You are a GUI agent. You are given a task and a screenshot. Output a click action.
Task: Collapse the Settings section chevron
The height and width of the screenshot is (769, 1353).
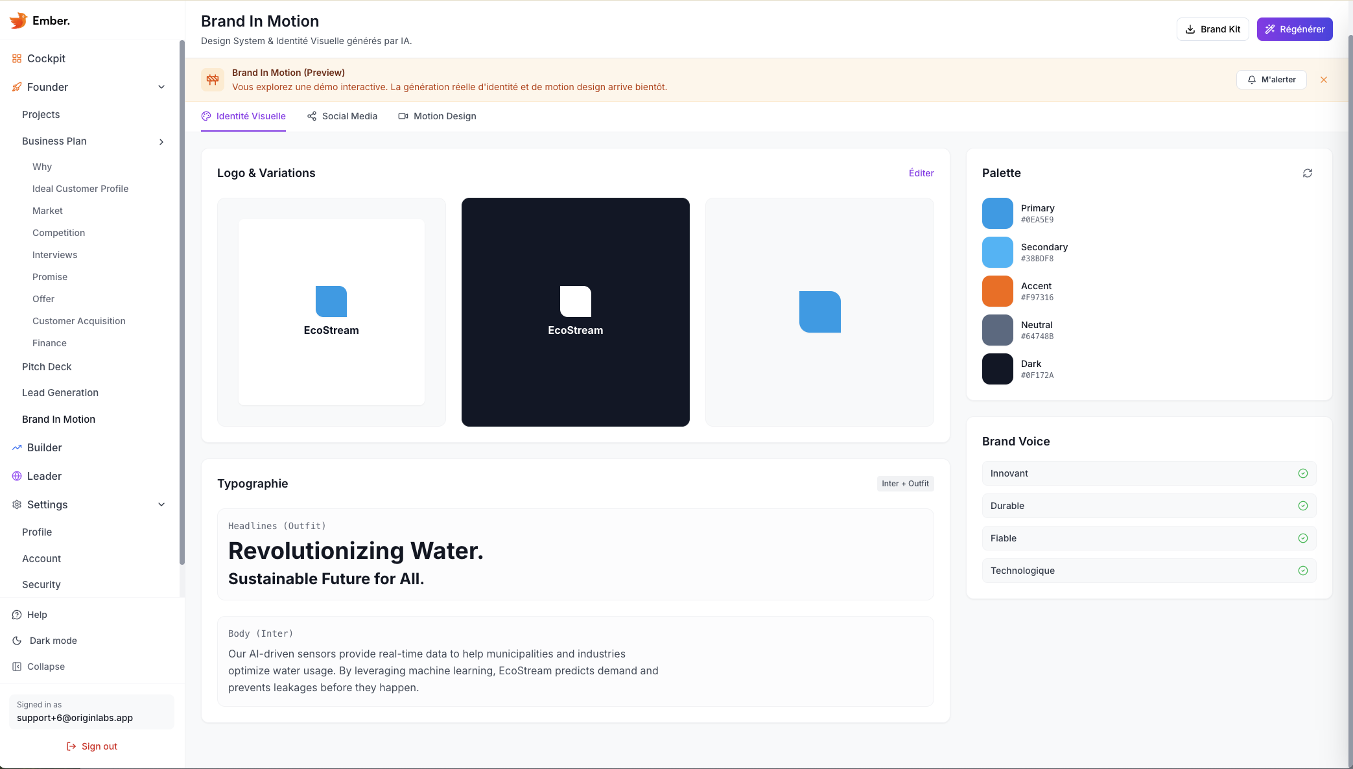(x=161, y=504)
